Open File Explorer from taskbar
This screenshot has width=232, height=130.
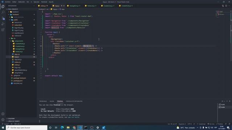[68, 127]
